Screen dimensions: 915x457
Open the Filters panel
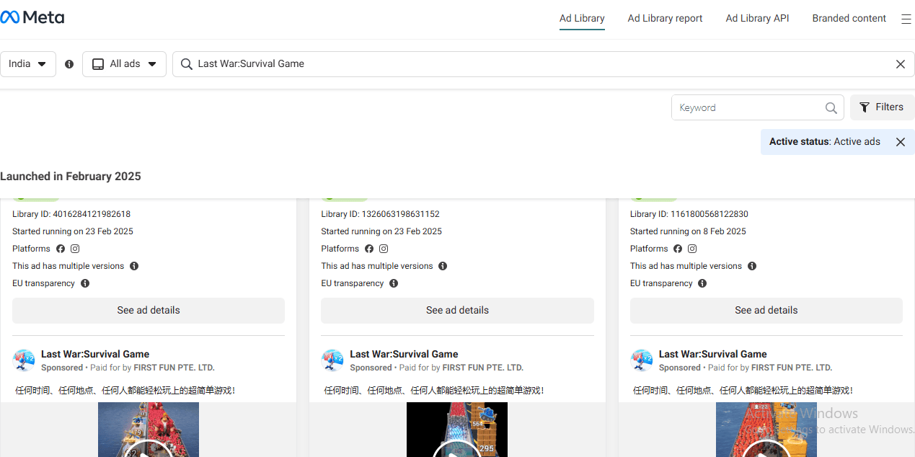click(x=882, y=107)
